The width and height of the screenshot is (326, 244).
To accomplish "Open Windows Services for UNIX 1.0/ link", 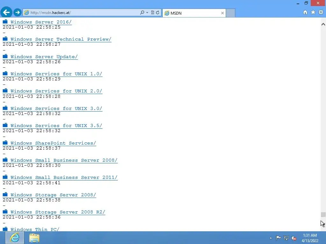I will click(x=56, y=74).
